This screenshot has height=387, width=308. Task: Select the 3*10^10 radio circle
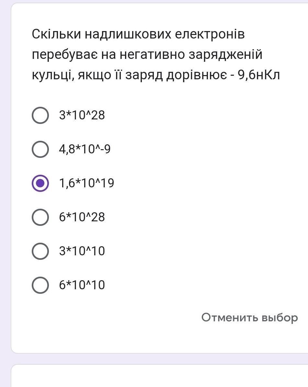(x=40, y=251)
